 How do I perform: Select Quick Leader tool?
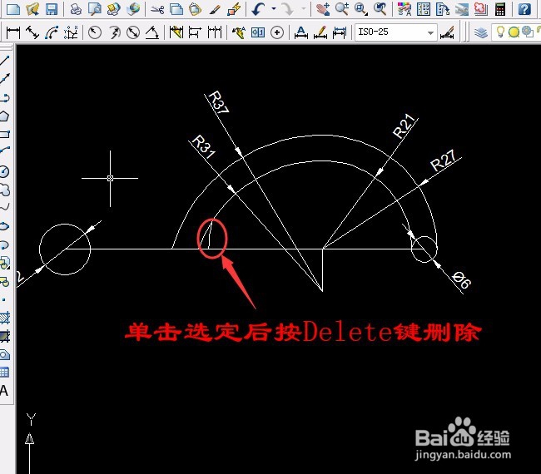coord(238,32)
